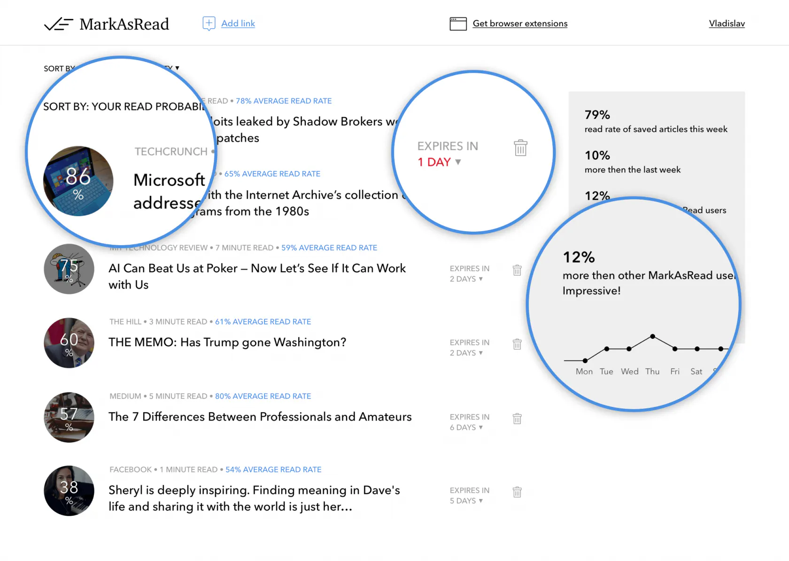Open the Expires in 1 Day dropdown
The width and height of the screenshot is (789, 561).
(x=439, y=162)
